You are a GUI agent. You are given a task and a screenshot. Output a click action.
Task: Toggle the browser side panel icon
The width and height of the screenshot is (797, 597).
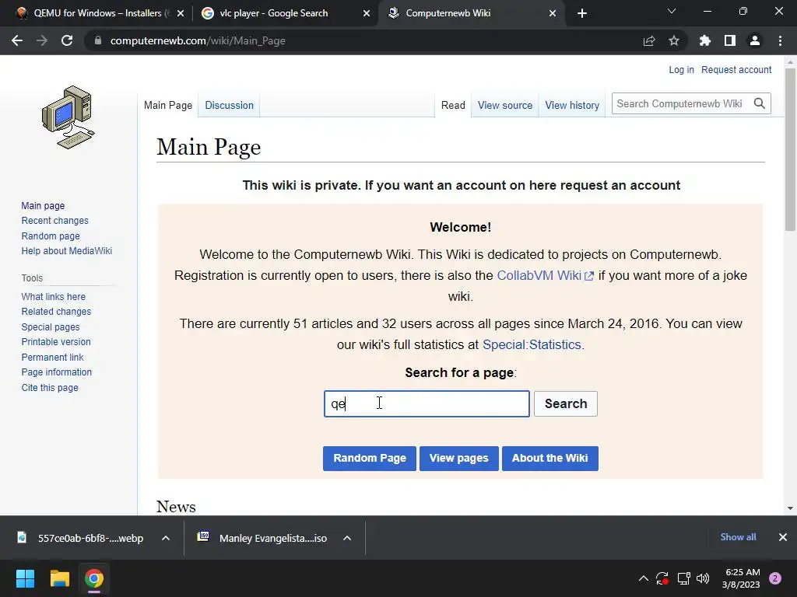click(730, 40)
